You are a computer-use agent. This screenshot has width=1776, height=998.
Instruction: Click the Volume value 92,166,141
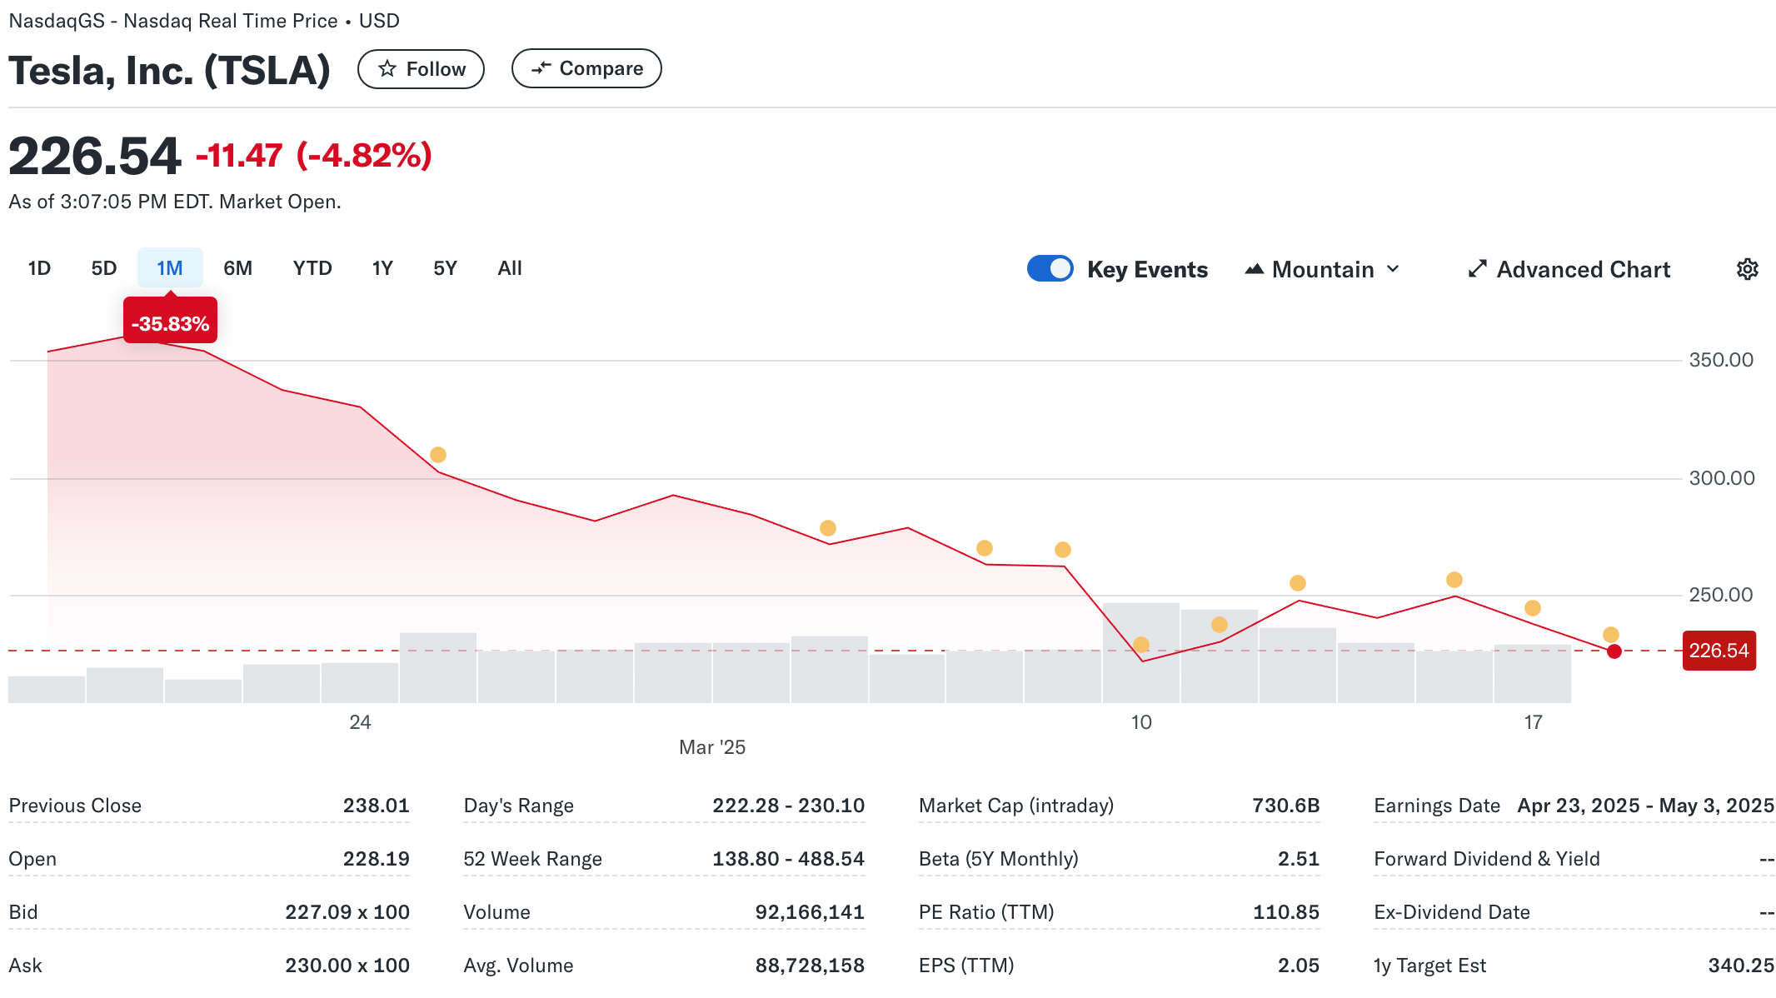tap(810, 912)
